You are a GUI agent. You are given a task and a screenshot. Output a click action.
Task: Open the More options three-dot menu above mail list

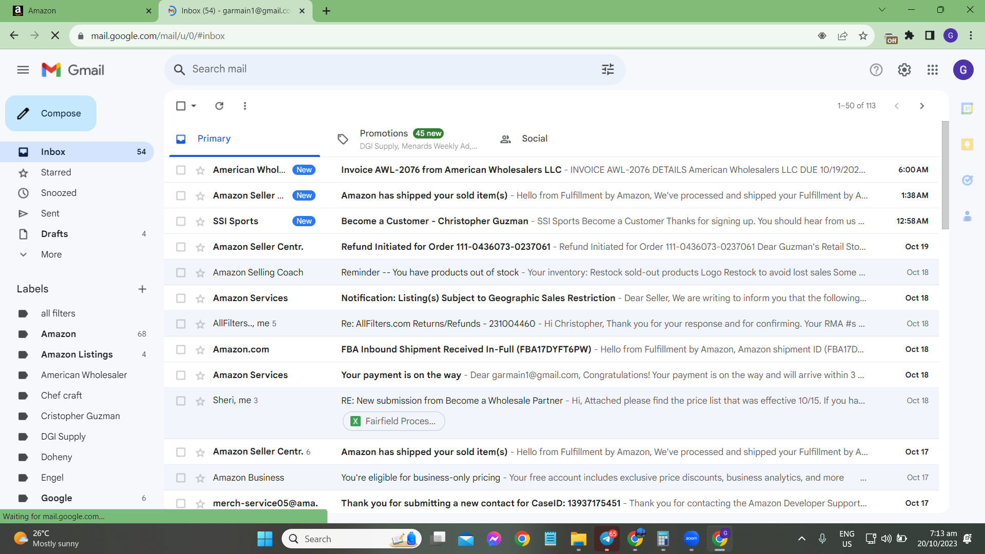(x=245, y=106)
